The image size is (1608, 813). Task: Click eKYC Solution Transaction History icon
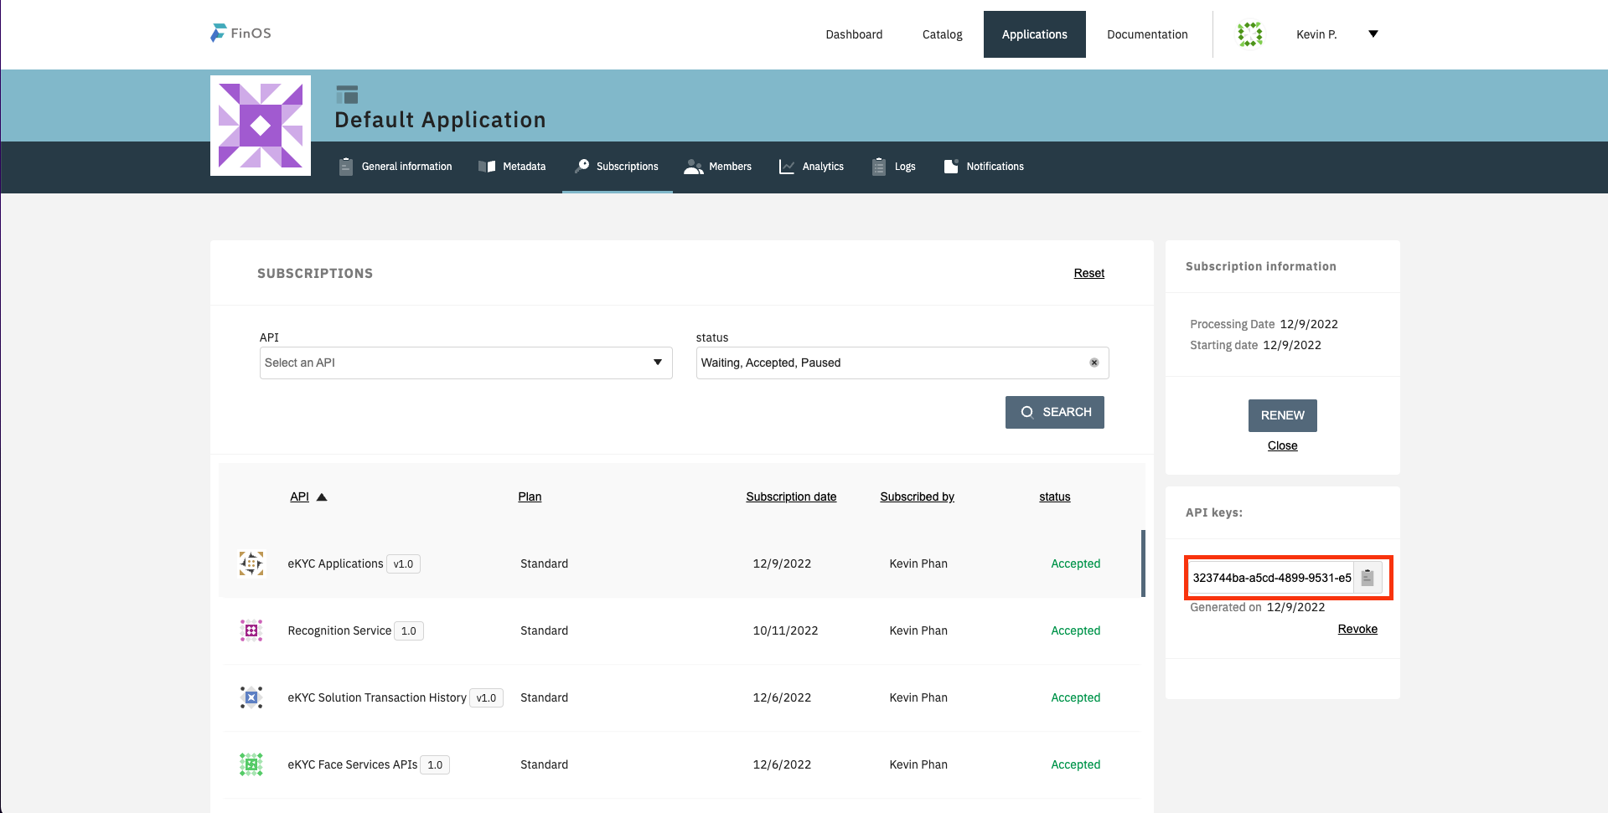(x=251, y=697)
